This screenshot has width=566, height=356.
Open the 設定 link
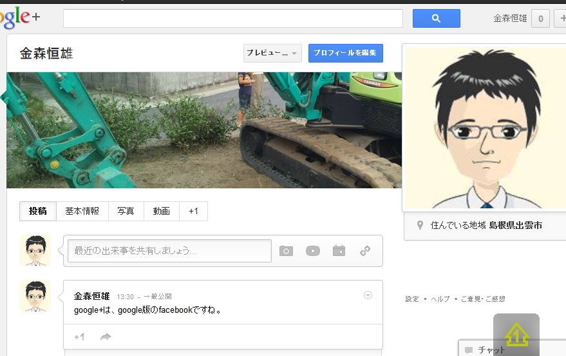[x=412, y=299]
